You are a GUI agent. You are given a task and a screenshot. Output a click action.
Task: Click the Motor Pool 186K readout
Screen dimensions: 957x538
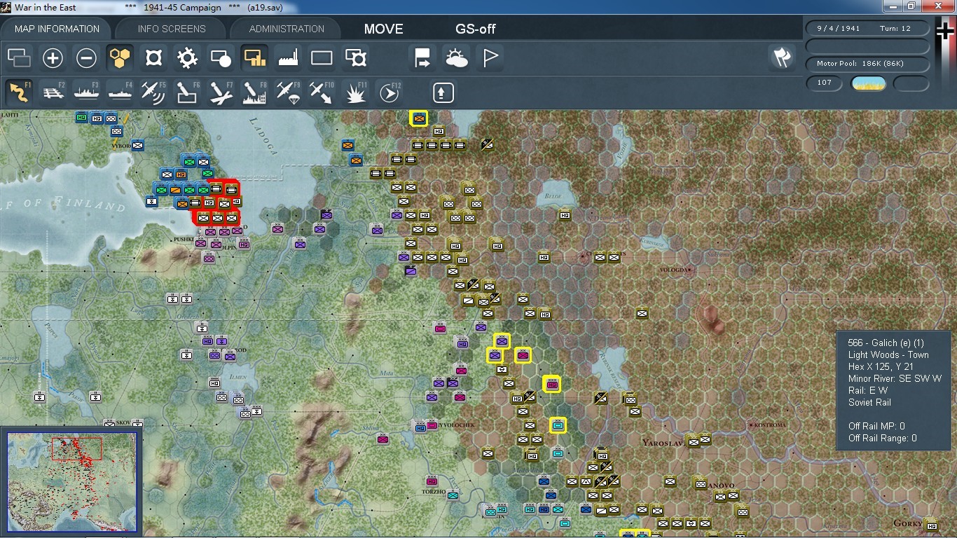pos(867,64)
